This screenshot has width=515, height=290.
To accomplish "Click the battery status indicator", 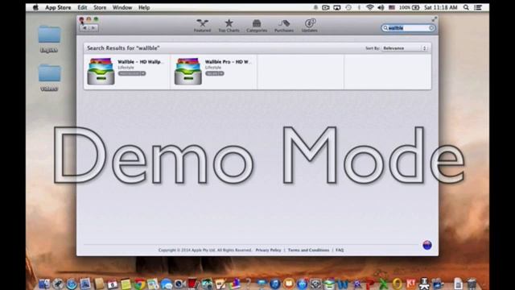I will coord(409,7).
